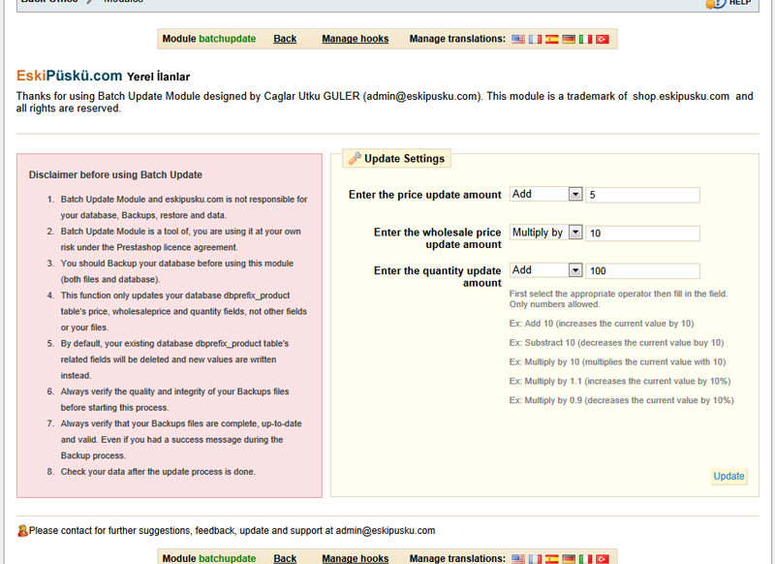
Task: Click EskiPüskü.com logo heading
Action: pos(69,76)
